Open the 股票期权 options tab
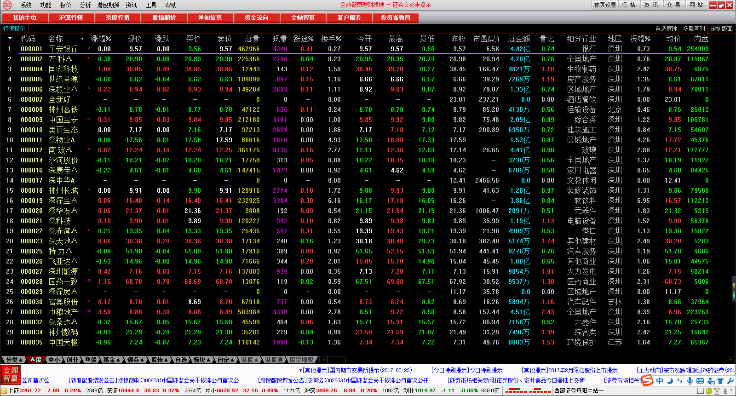736x396 pixels. [x=302, y=360]
